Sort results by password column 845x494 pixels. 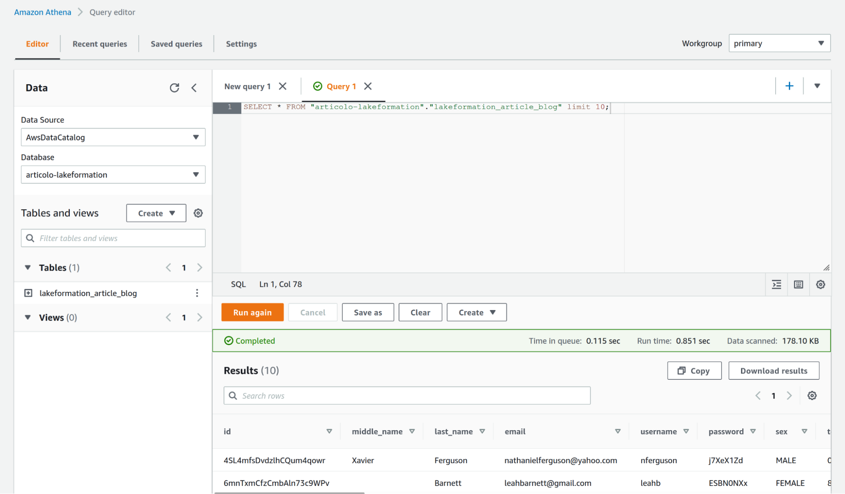(x=753, y=431)
